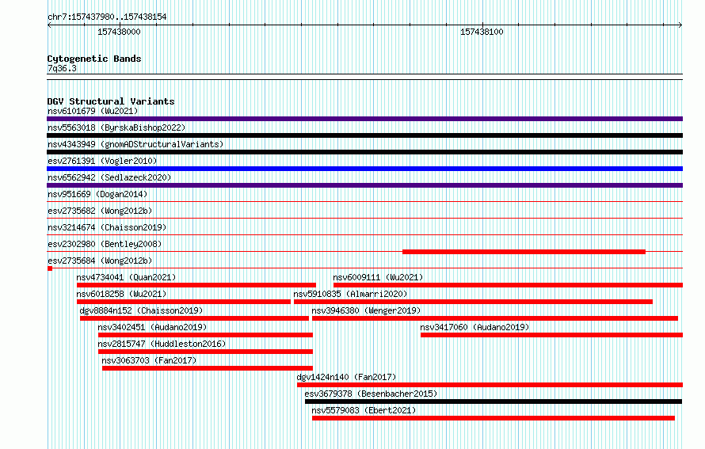The image size is (705, 449).
Task: Open the nsv3214674 (Chaisson2019) label
Action: (107, 227)
